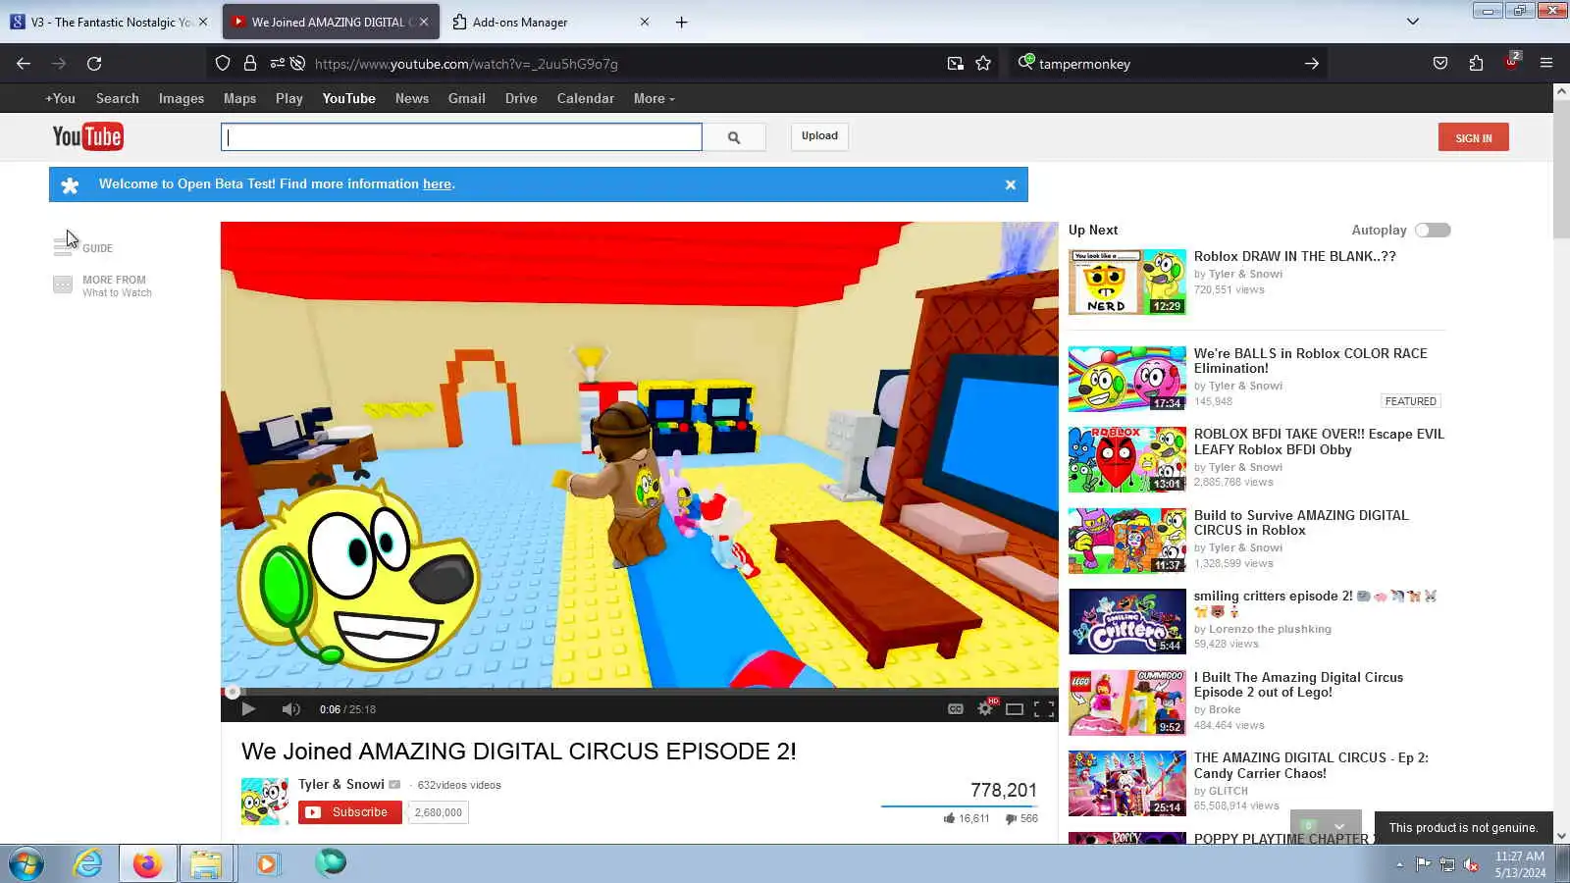Open Gmail from the Google bar
Screen dimensions: 1570x883
[467, 98]
